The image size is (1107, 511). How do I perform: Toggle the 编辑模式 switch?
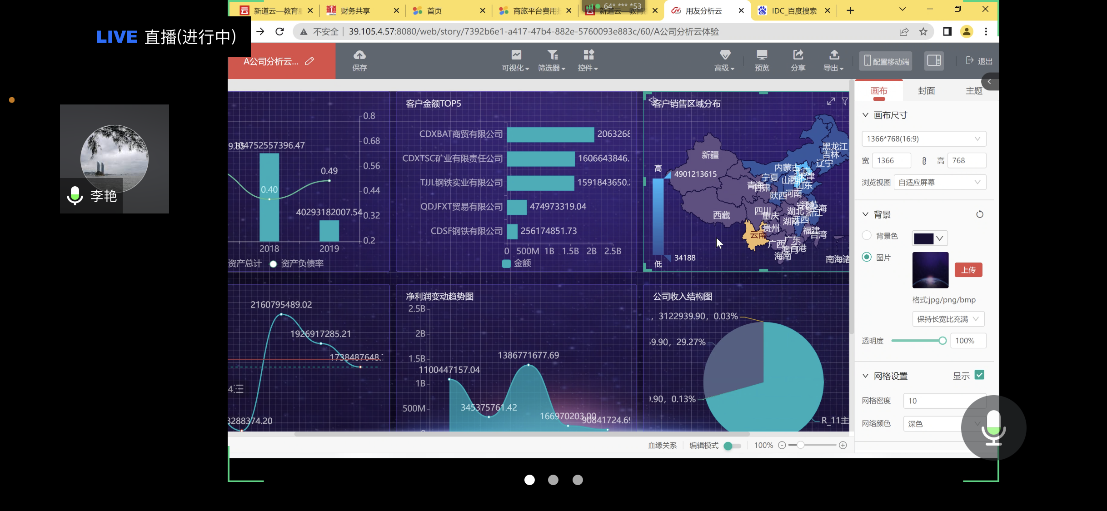(732, 446)
